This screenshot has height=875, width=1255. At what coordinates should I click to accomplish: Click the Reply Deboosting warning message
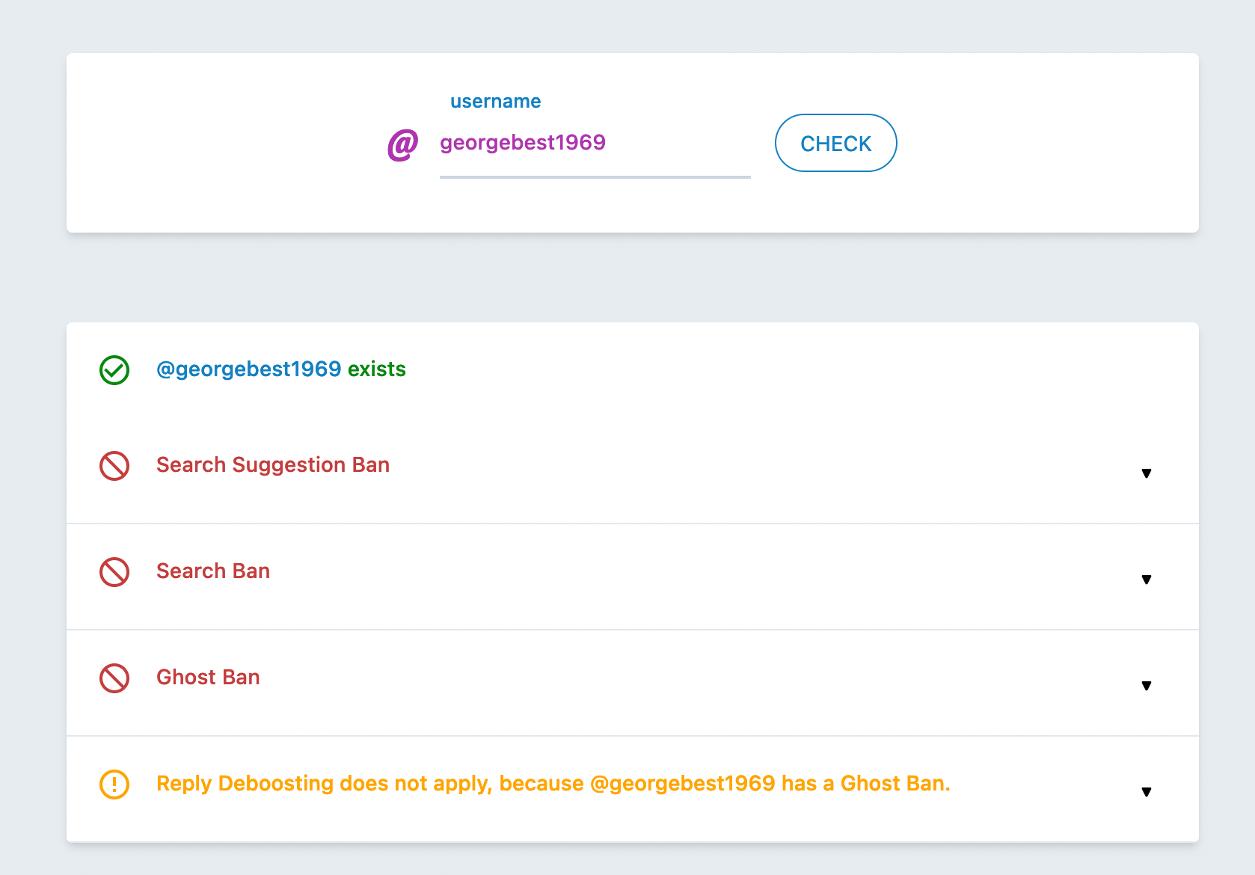[x=553, y=784]
